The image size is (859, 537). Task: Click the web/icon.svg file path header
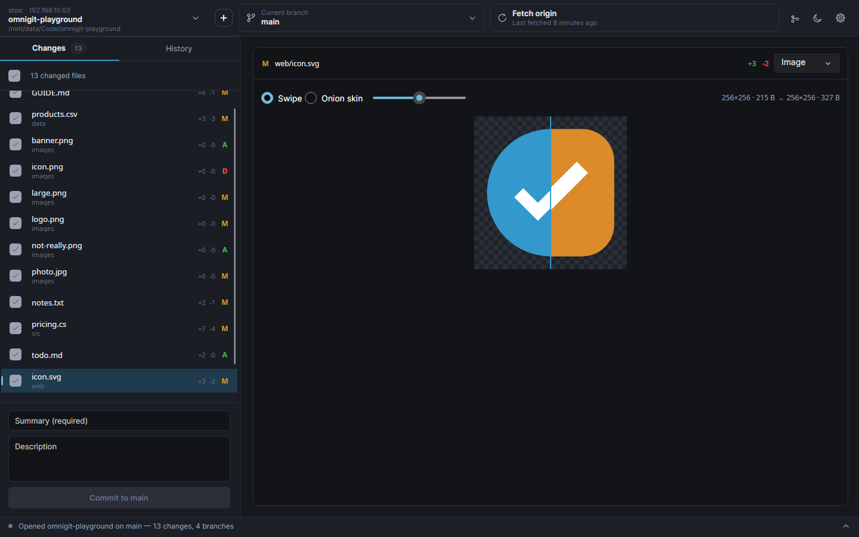[297, 64]
